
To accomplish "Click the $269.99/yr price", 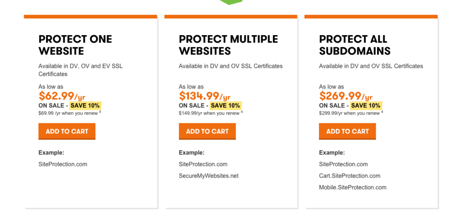I will pyautogui.click(x=345, y=96).
